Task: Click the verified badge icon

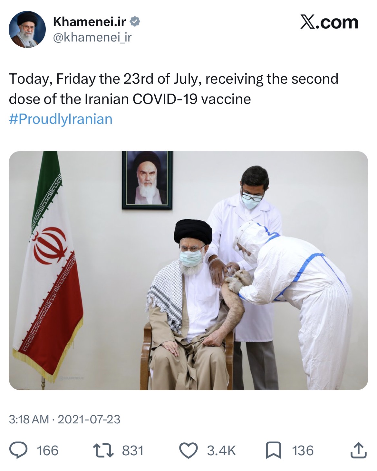Action: pyautogui.click(x=135, y=22)
